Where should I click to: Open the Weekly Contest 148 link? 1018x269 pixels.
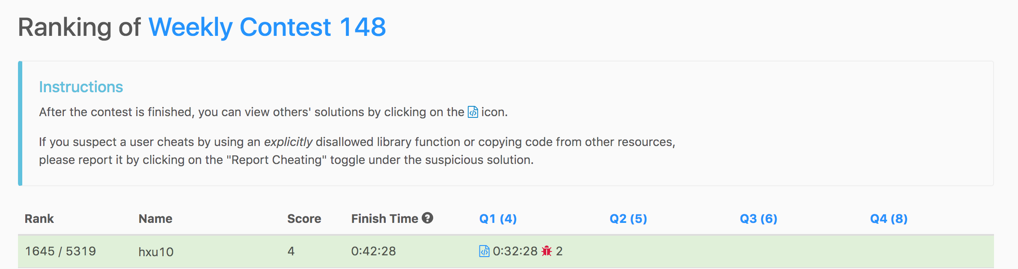click(267, 27)
